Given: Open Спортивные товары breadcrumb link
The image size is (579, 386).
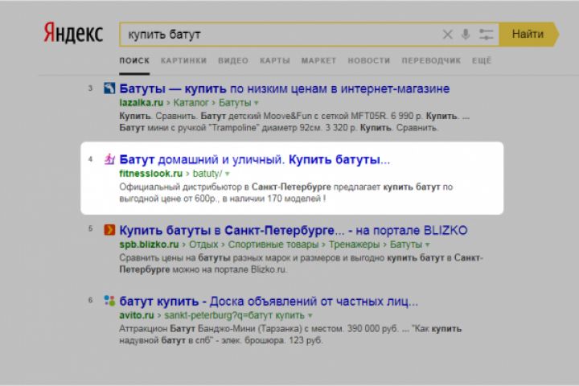Looking at the screenshot, I should 273,244.
